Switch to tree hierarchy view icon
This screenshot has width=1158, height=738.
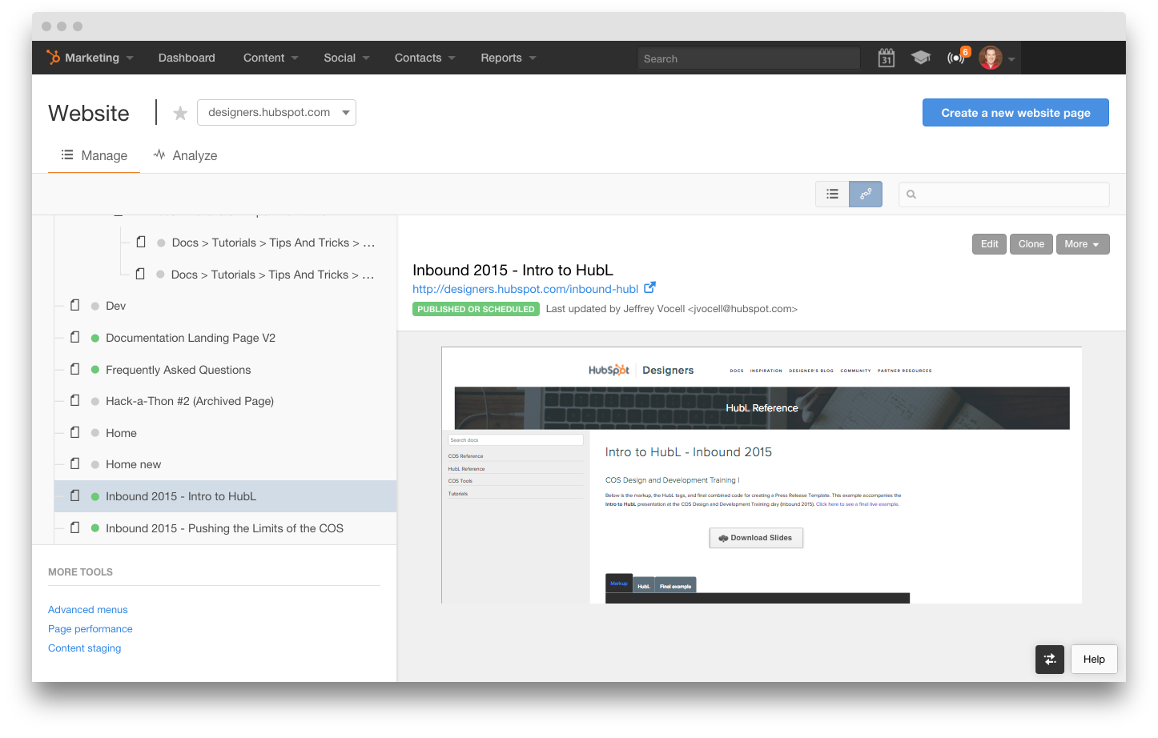pyautogui.click(x=866, y=194)
